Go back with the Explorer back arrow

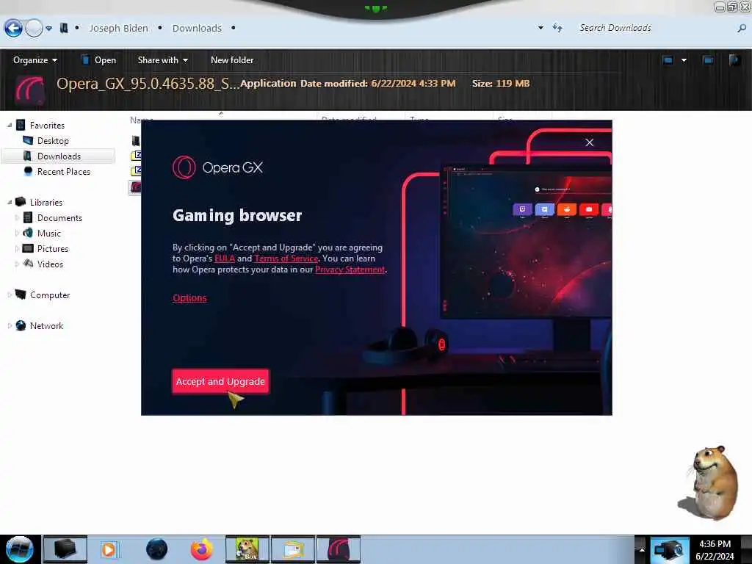tap(13, 28)
